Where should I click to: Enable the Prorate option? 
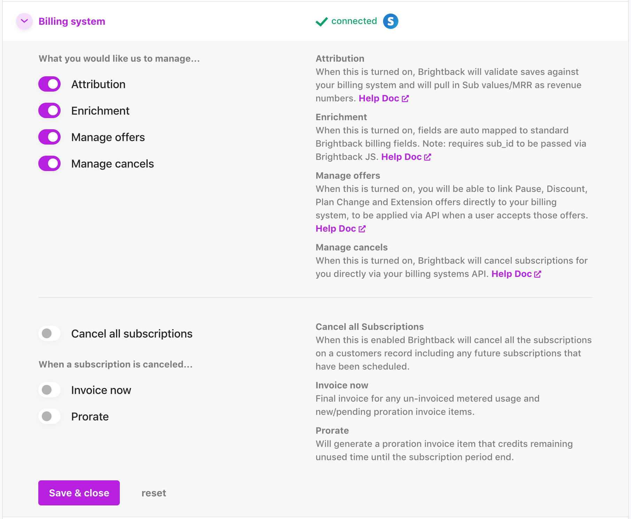49,416
